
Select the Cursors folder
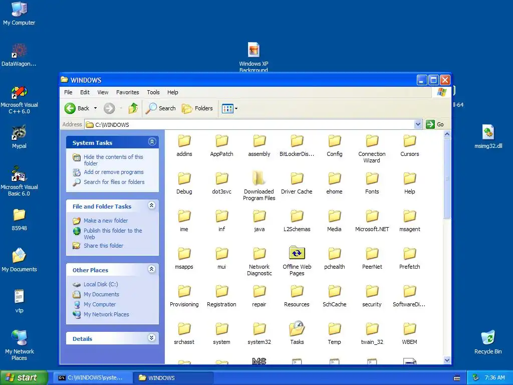410,146
